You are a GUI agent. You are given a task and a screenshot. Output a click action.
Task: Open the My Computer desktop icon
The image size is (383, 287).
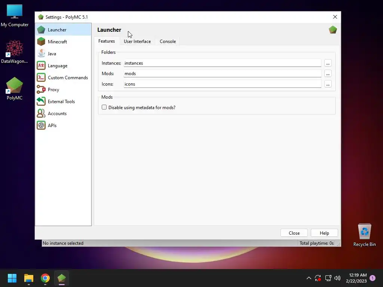[15, 16]
